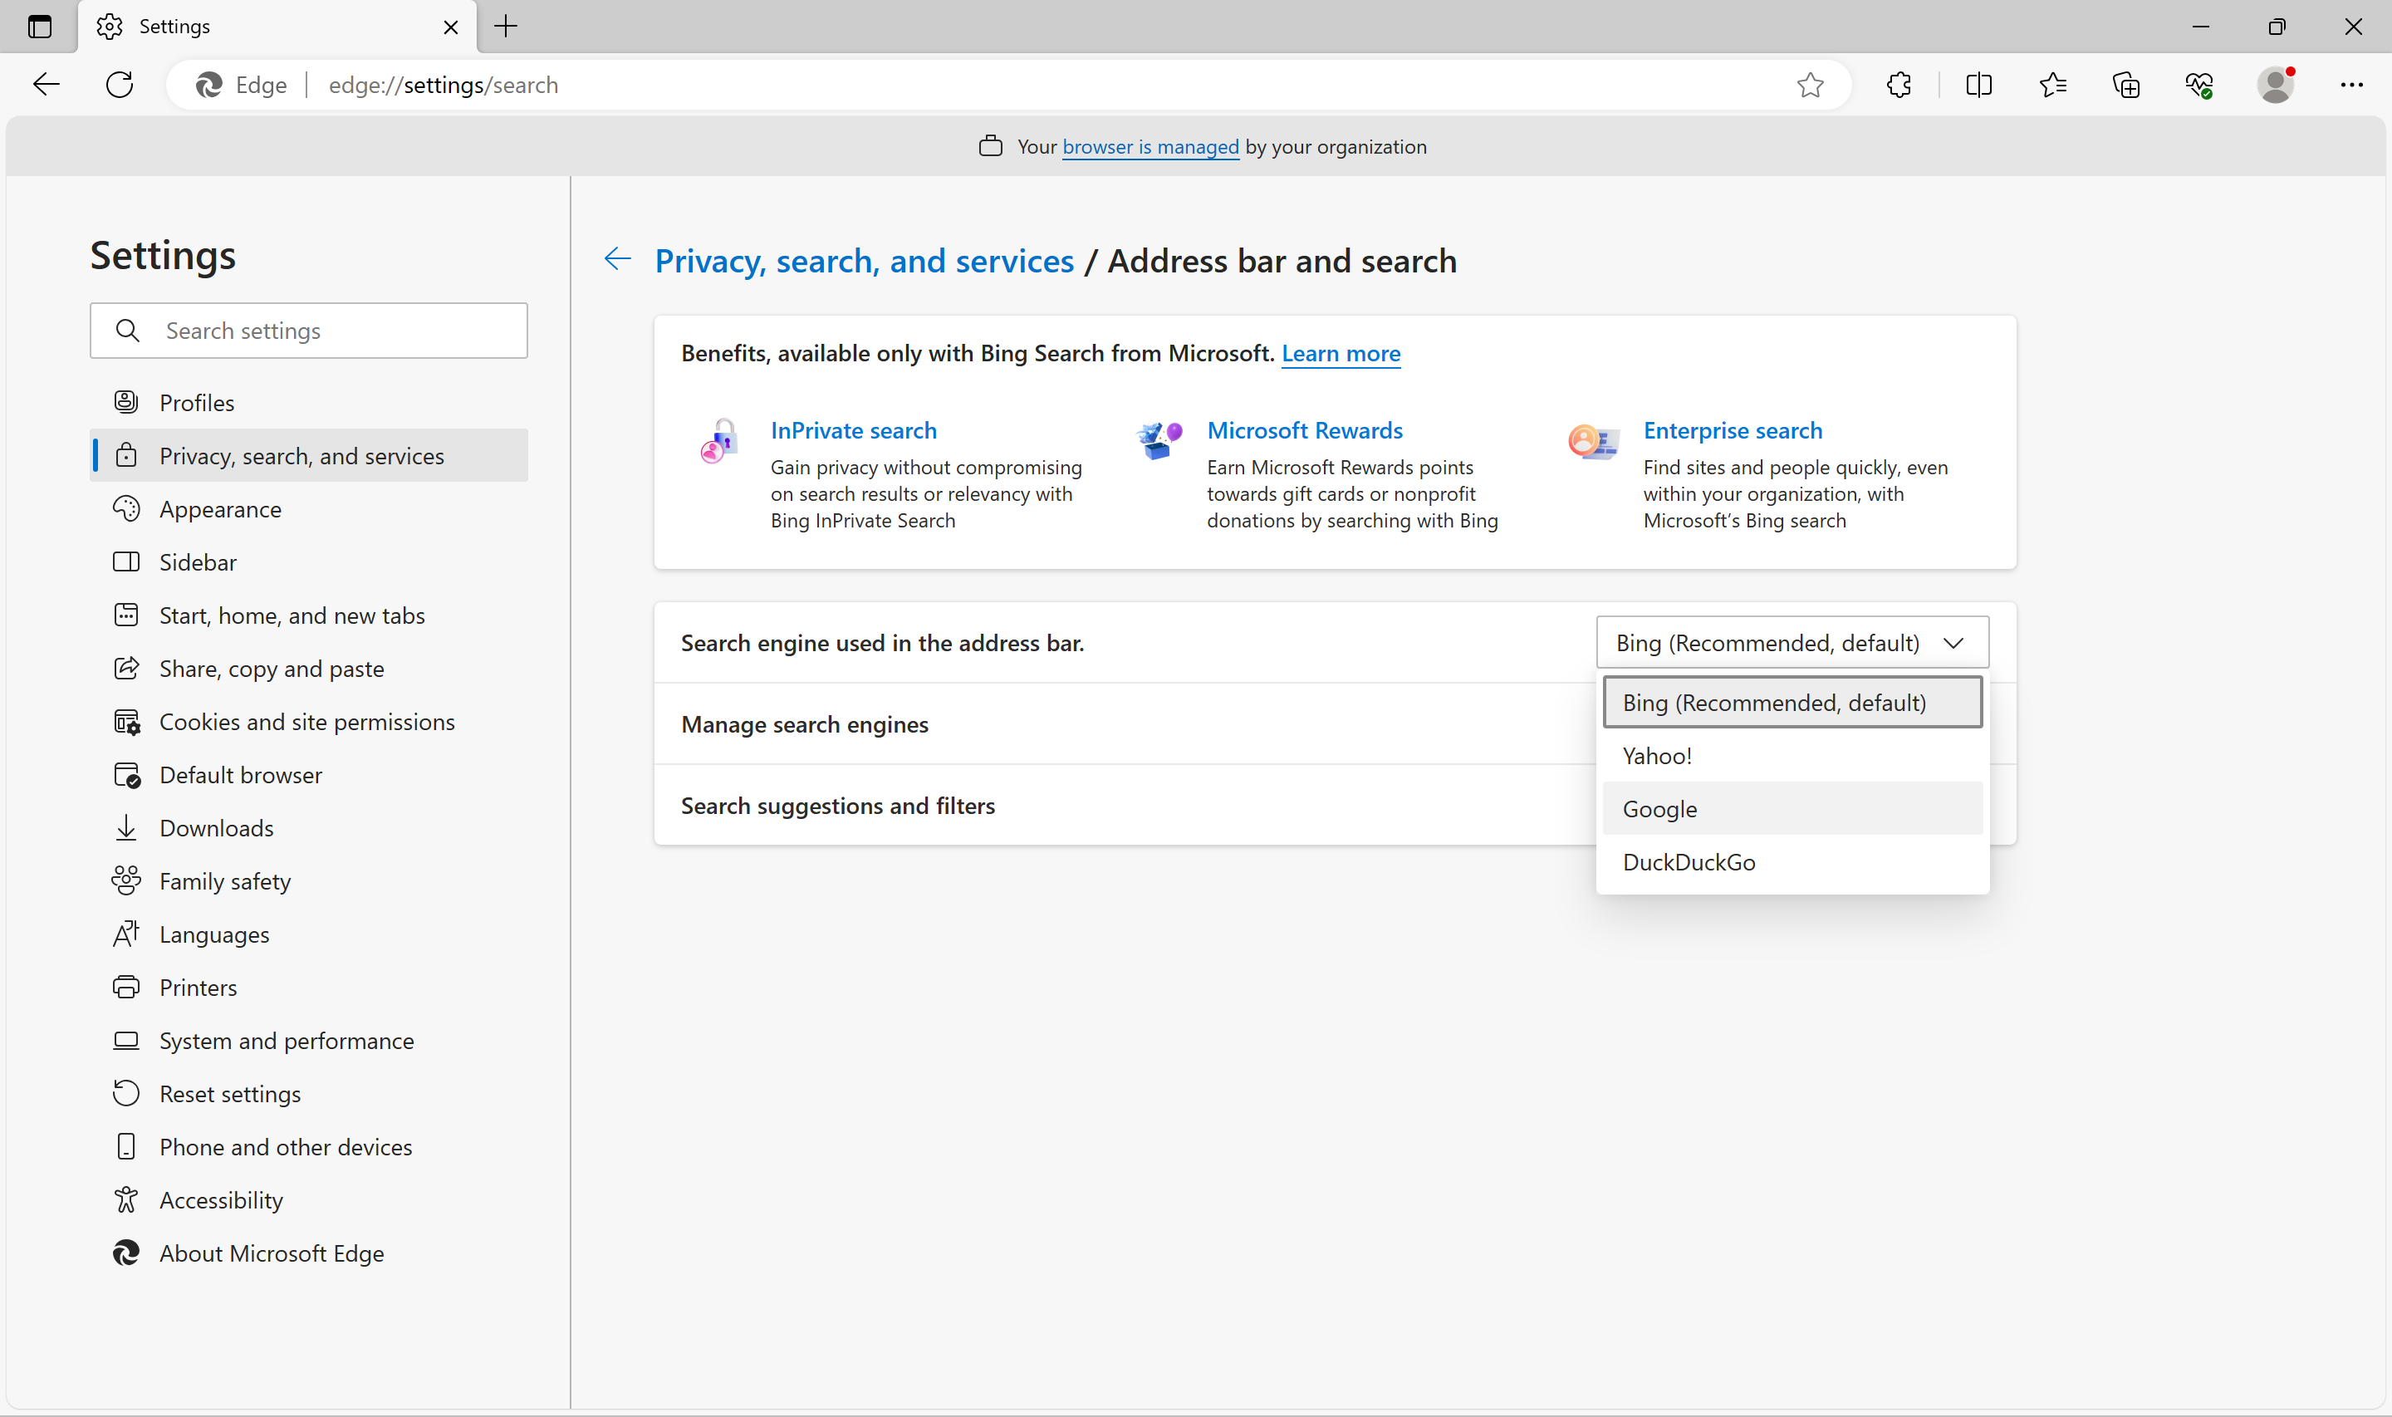The image size is (2392, 1417).
Task: Open the Extensions puzzle icon
Action: (1899, 85)
